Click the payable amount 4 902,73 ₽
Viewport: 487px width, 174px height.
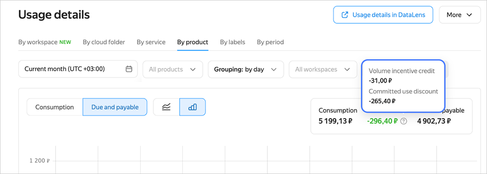[x=434, y=121]
